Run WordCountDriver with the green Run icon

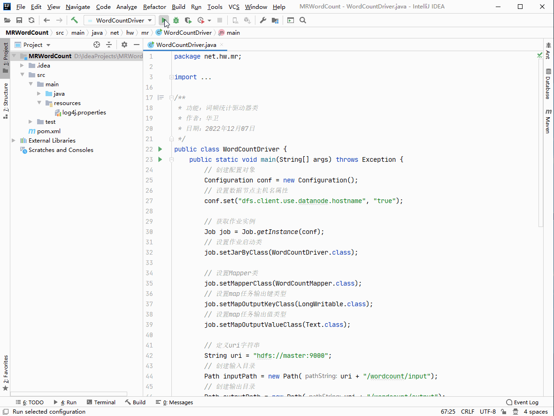[164, 20]
